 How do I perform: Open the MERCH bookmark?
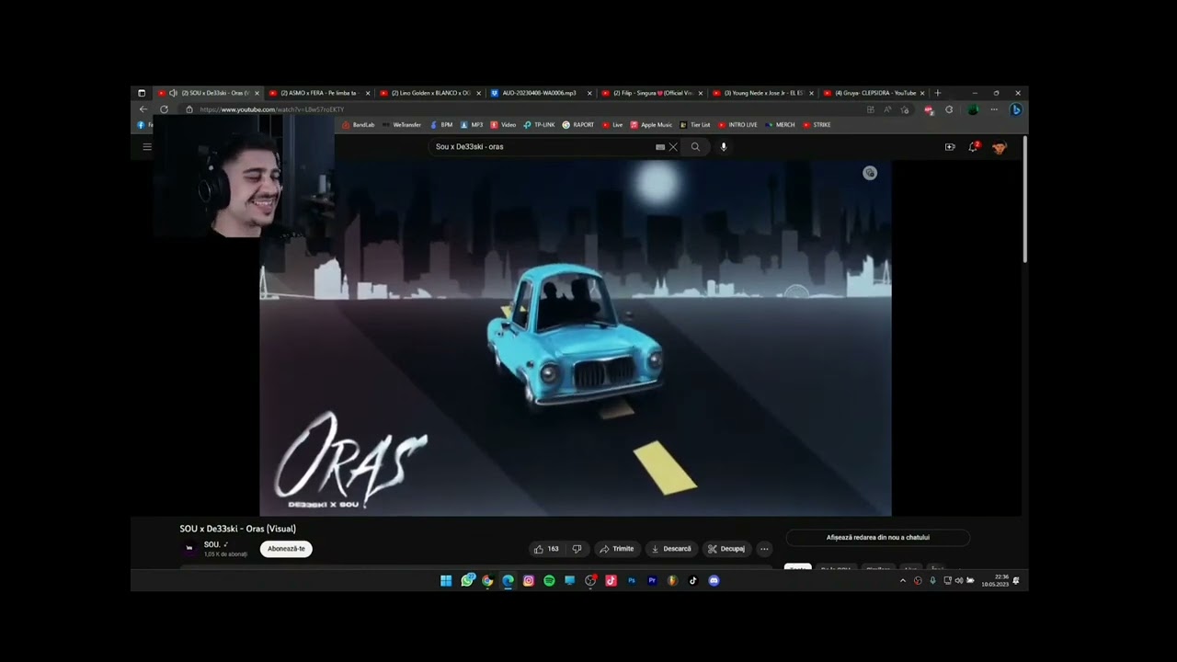tap(780, 125)
